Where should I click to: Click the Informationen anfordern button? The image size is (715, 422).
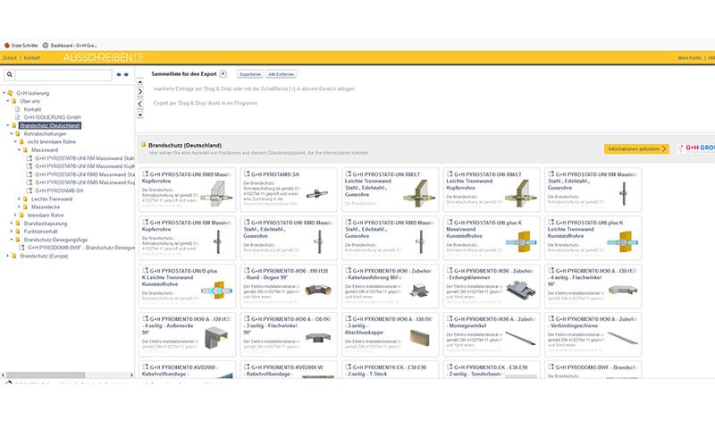click(x=636, y=149)
